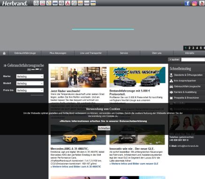Open the GLE SUV image
This screenshot has height=179, width=205.
pyautogui.click(x=137, y=135)
